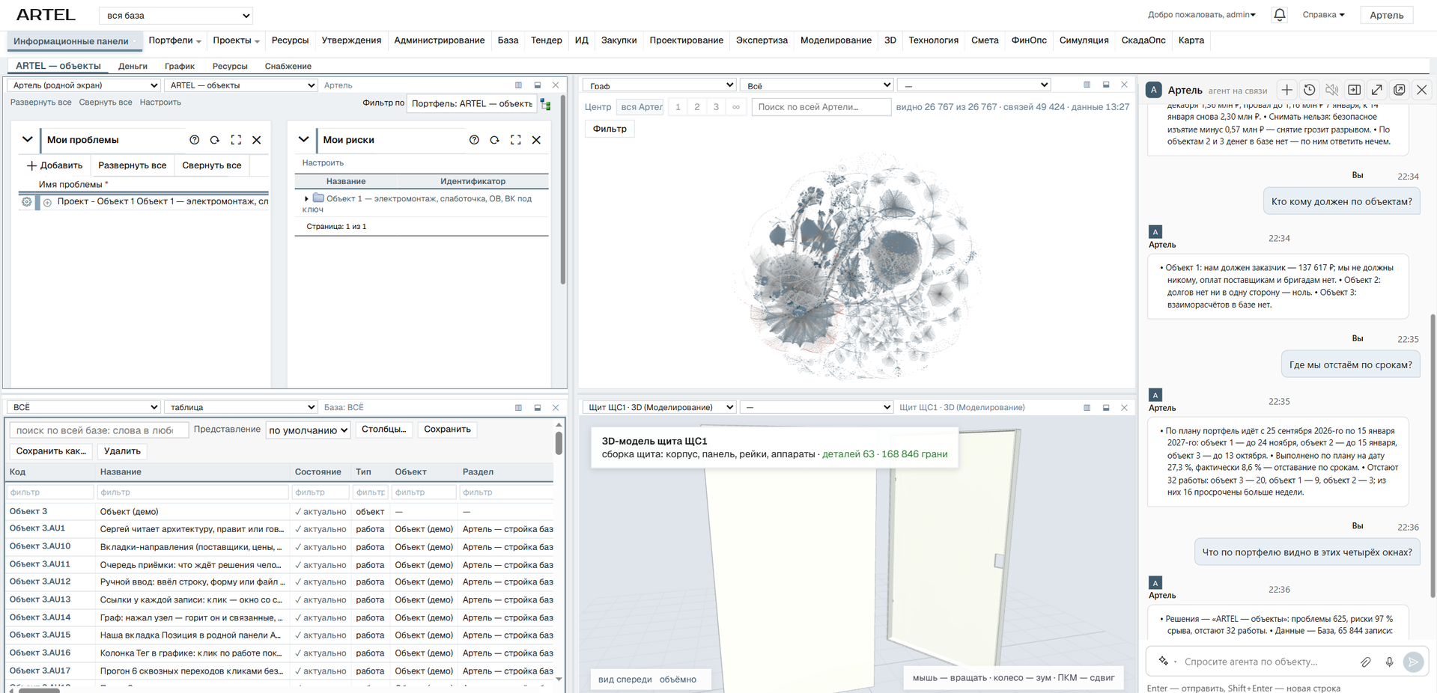Click the notification bell icon

tap(1280, 15)
